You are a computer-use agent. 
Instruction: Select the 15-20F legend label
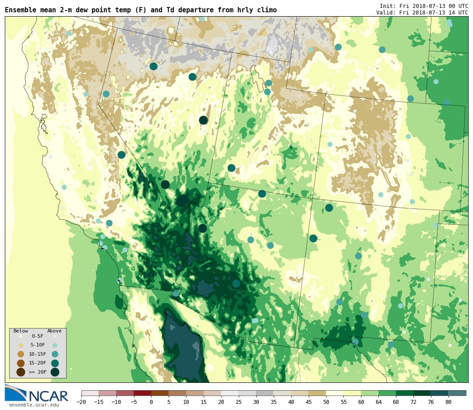pyautogui.click(x=38, y=363)
